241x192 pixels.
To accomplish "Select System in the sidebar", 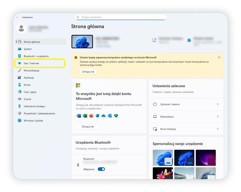I will tap(41, 49).
